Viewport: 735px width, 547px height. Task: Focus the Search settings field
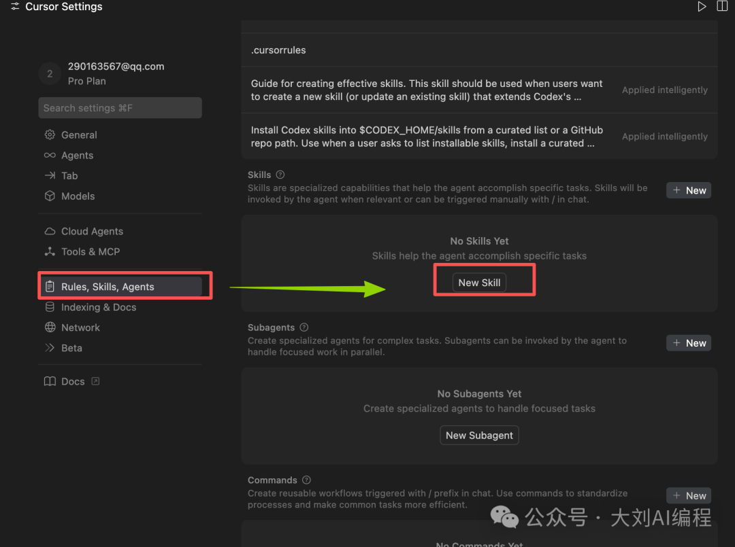click(120, 108)
